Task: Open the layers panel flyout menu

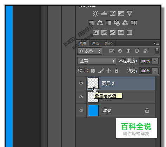Action: tap(156, 43)
